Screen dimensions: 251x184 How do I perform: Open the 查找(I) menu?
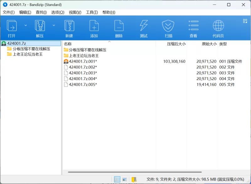click(41, 12)
